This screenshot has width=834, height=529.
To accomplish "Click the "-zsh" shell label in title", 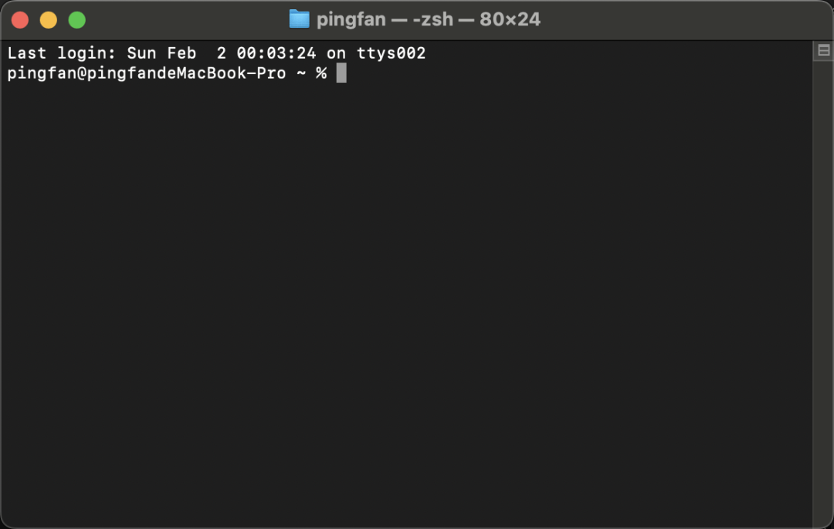I will pos(433,19).
